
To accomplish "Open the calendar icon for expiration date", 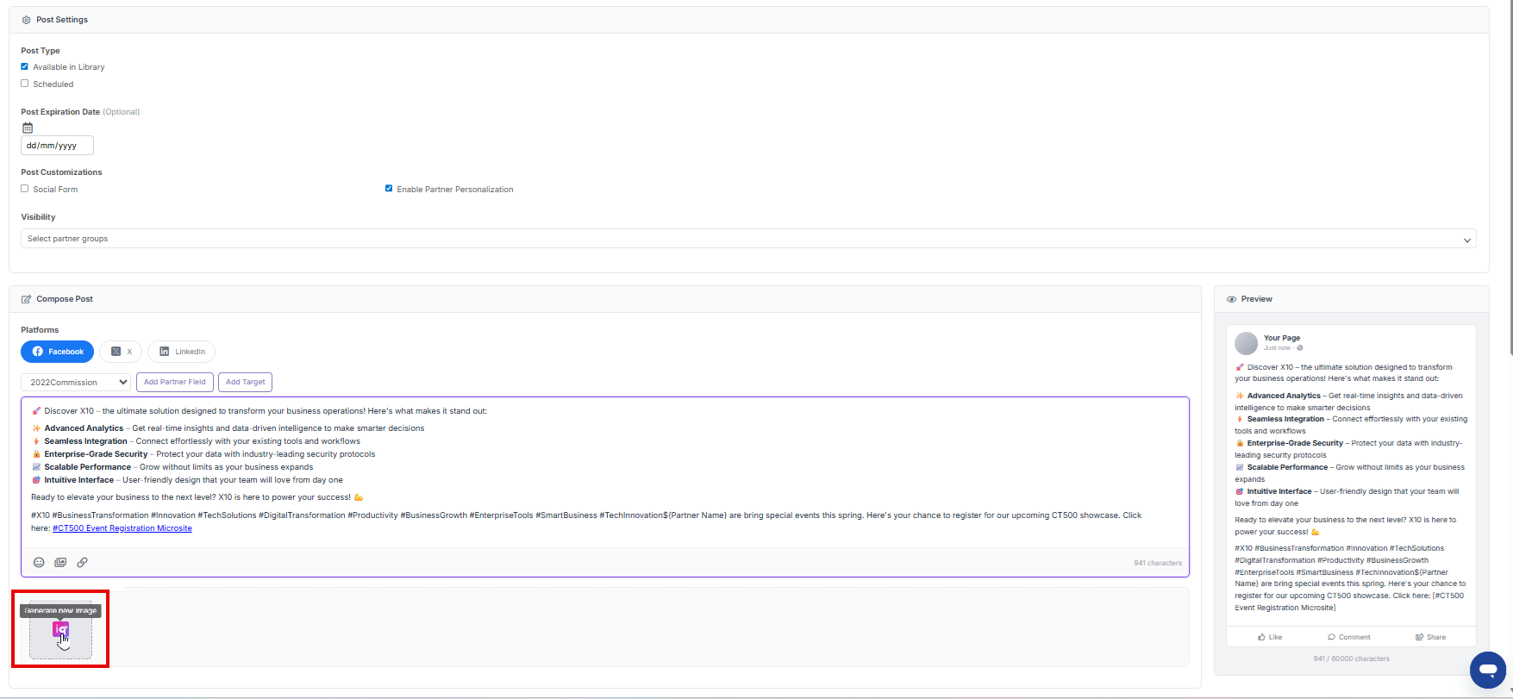I will [x=28, y=128].
